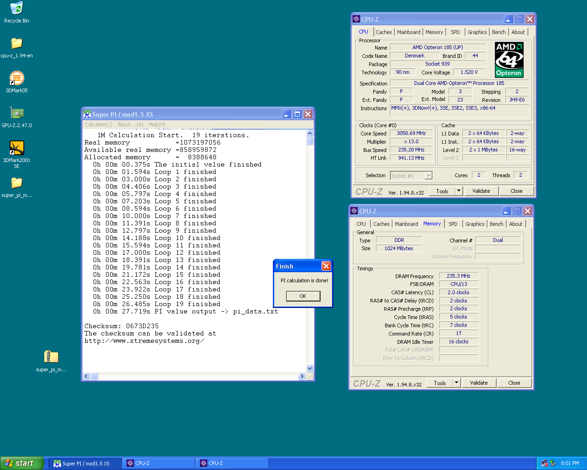Switch to the first CPU-Z taskbar button
This screenshot has height=470, width=587.
pos(159,464)
